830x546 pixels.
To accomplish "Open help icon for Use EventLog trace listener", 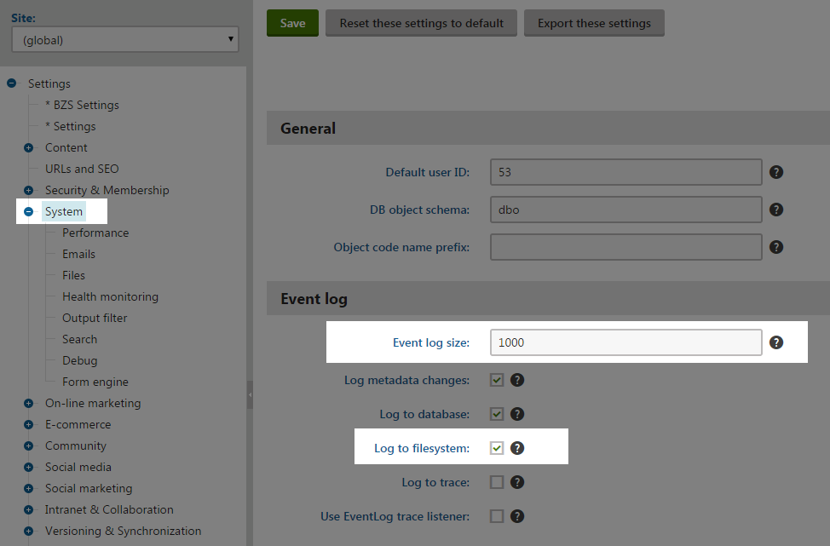I will click(517, 516).
